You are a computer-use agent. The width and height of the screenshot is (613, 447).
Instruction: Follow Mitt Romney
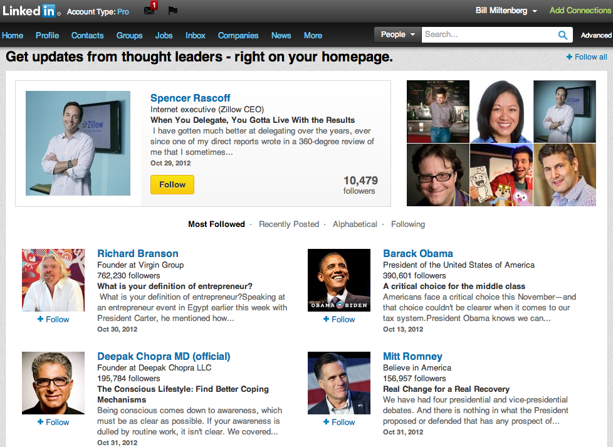339,423
